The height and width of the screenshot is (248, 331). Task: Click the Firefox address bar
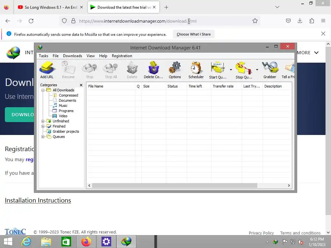159,21
